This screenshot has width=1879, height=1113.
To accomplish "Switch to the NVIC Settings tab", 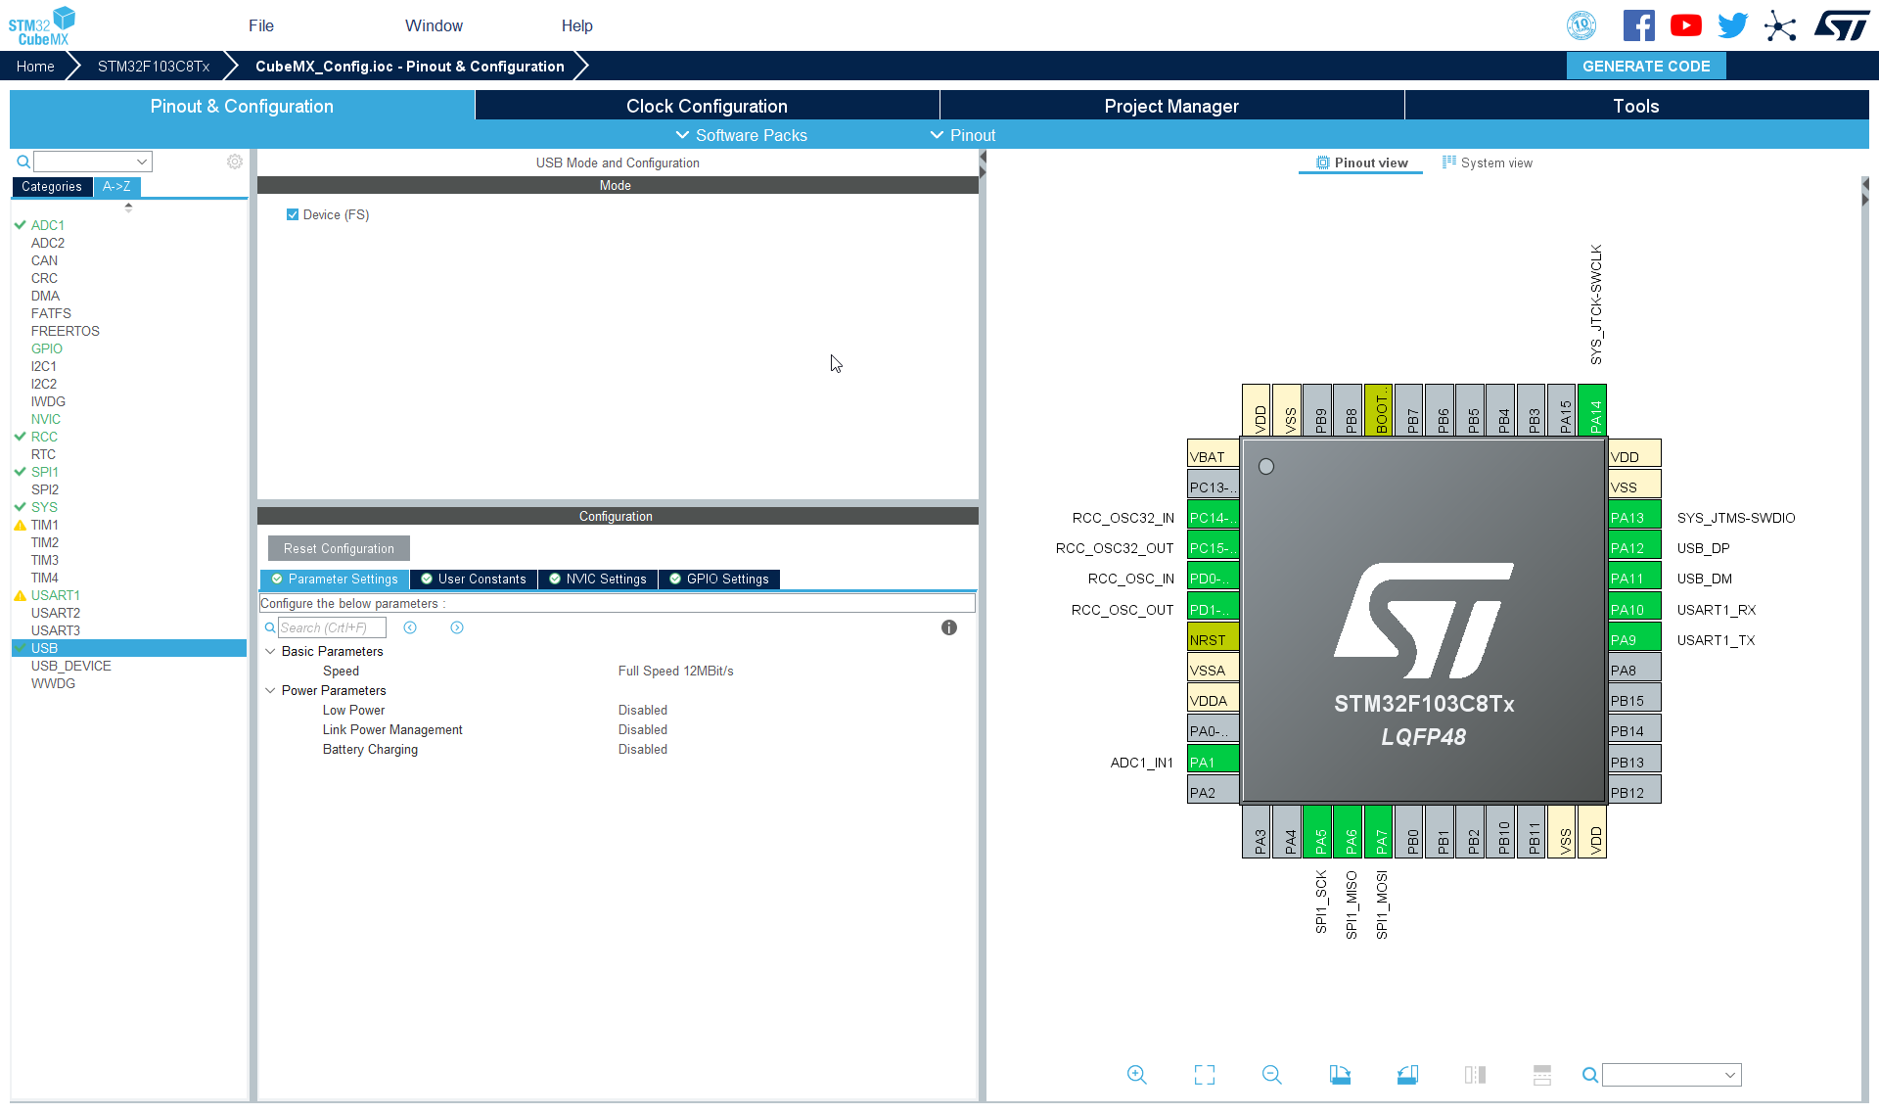I will [x=597, y=579].
